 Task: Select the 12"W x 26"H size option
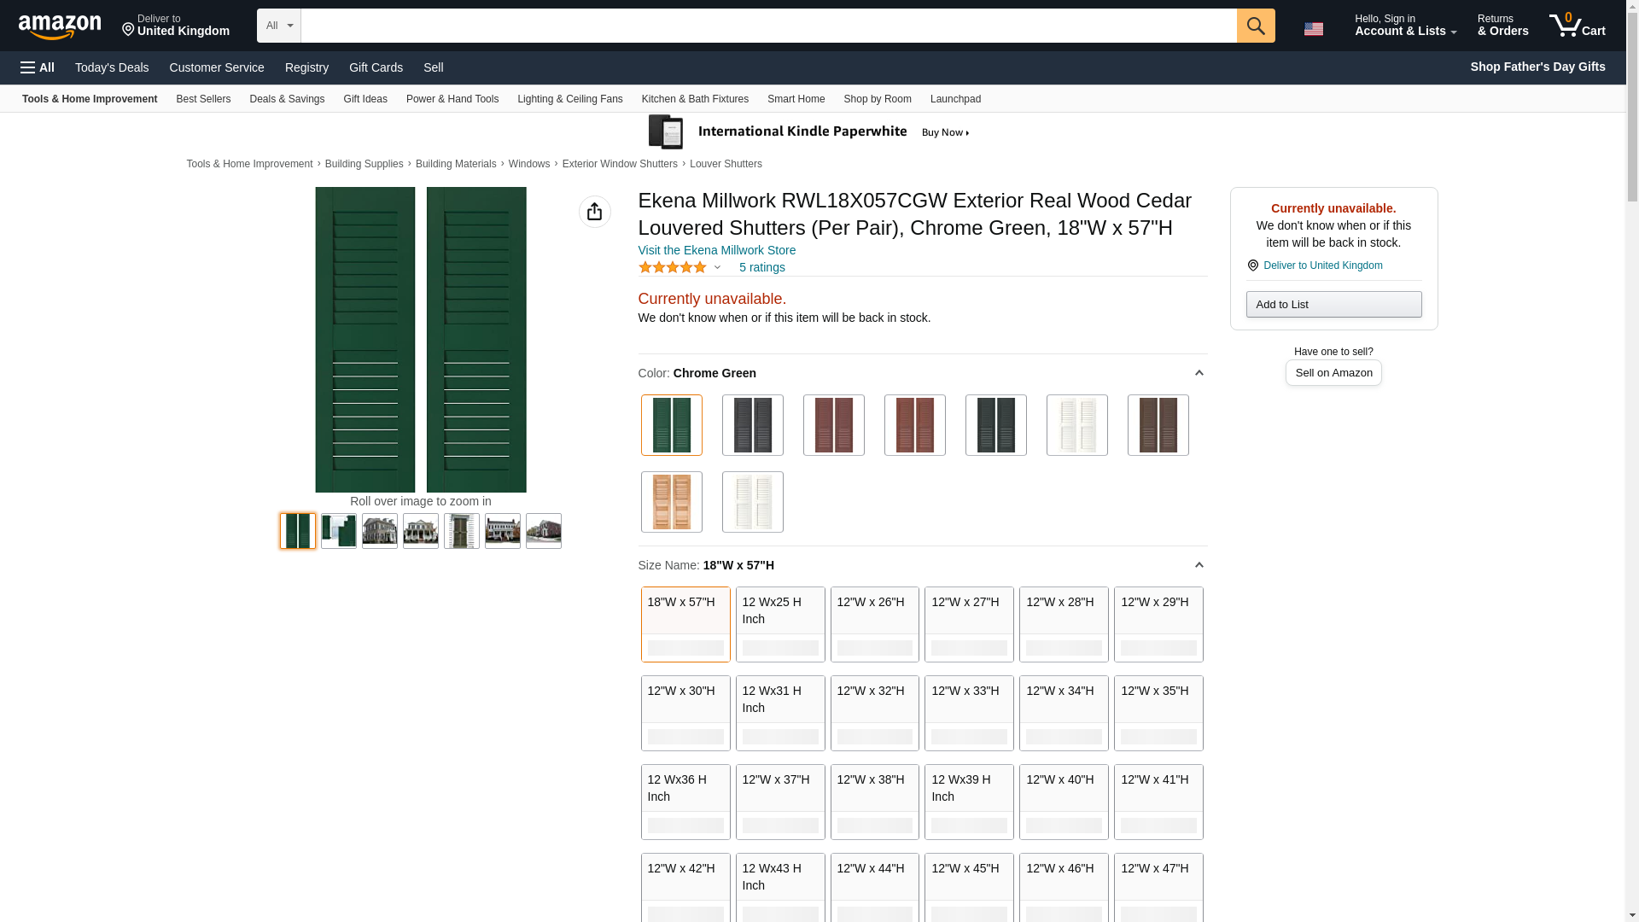click(x=874, y=623)
